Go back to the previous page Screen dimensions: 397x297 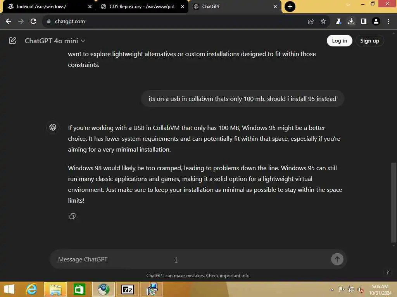click(x=9, y=22)
